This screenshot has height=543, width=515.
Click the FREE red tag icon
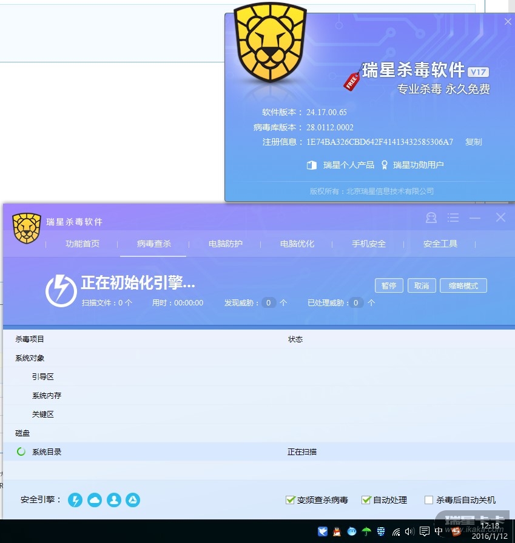(351, 82)
